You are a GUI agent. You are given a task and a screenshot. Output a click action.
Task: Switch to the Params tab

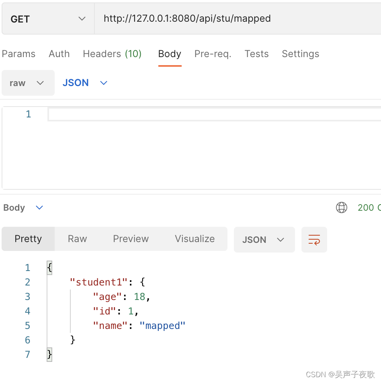click(18, 54)
